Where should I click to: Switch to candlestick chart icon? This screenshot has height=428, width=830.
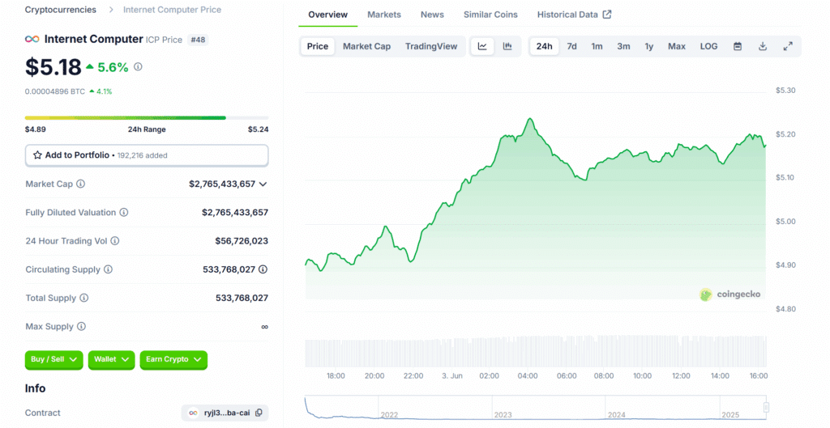507,46
